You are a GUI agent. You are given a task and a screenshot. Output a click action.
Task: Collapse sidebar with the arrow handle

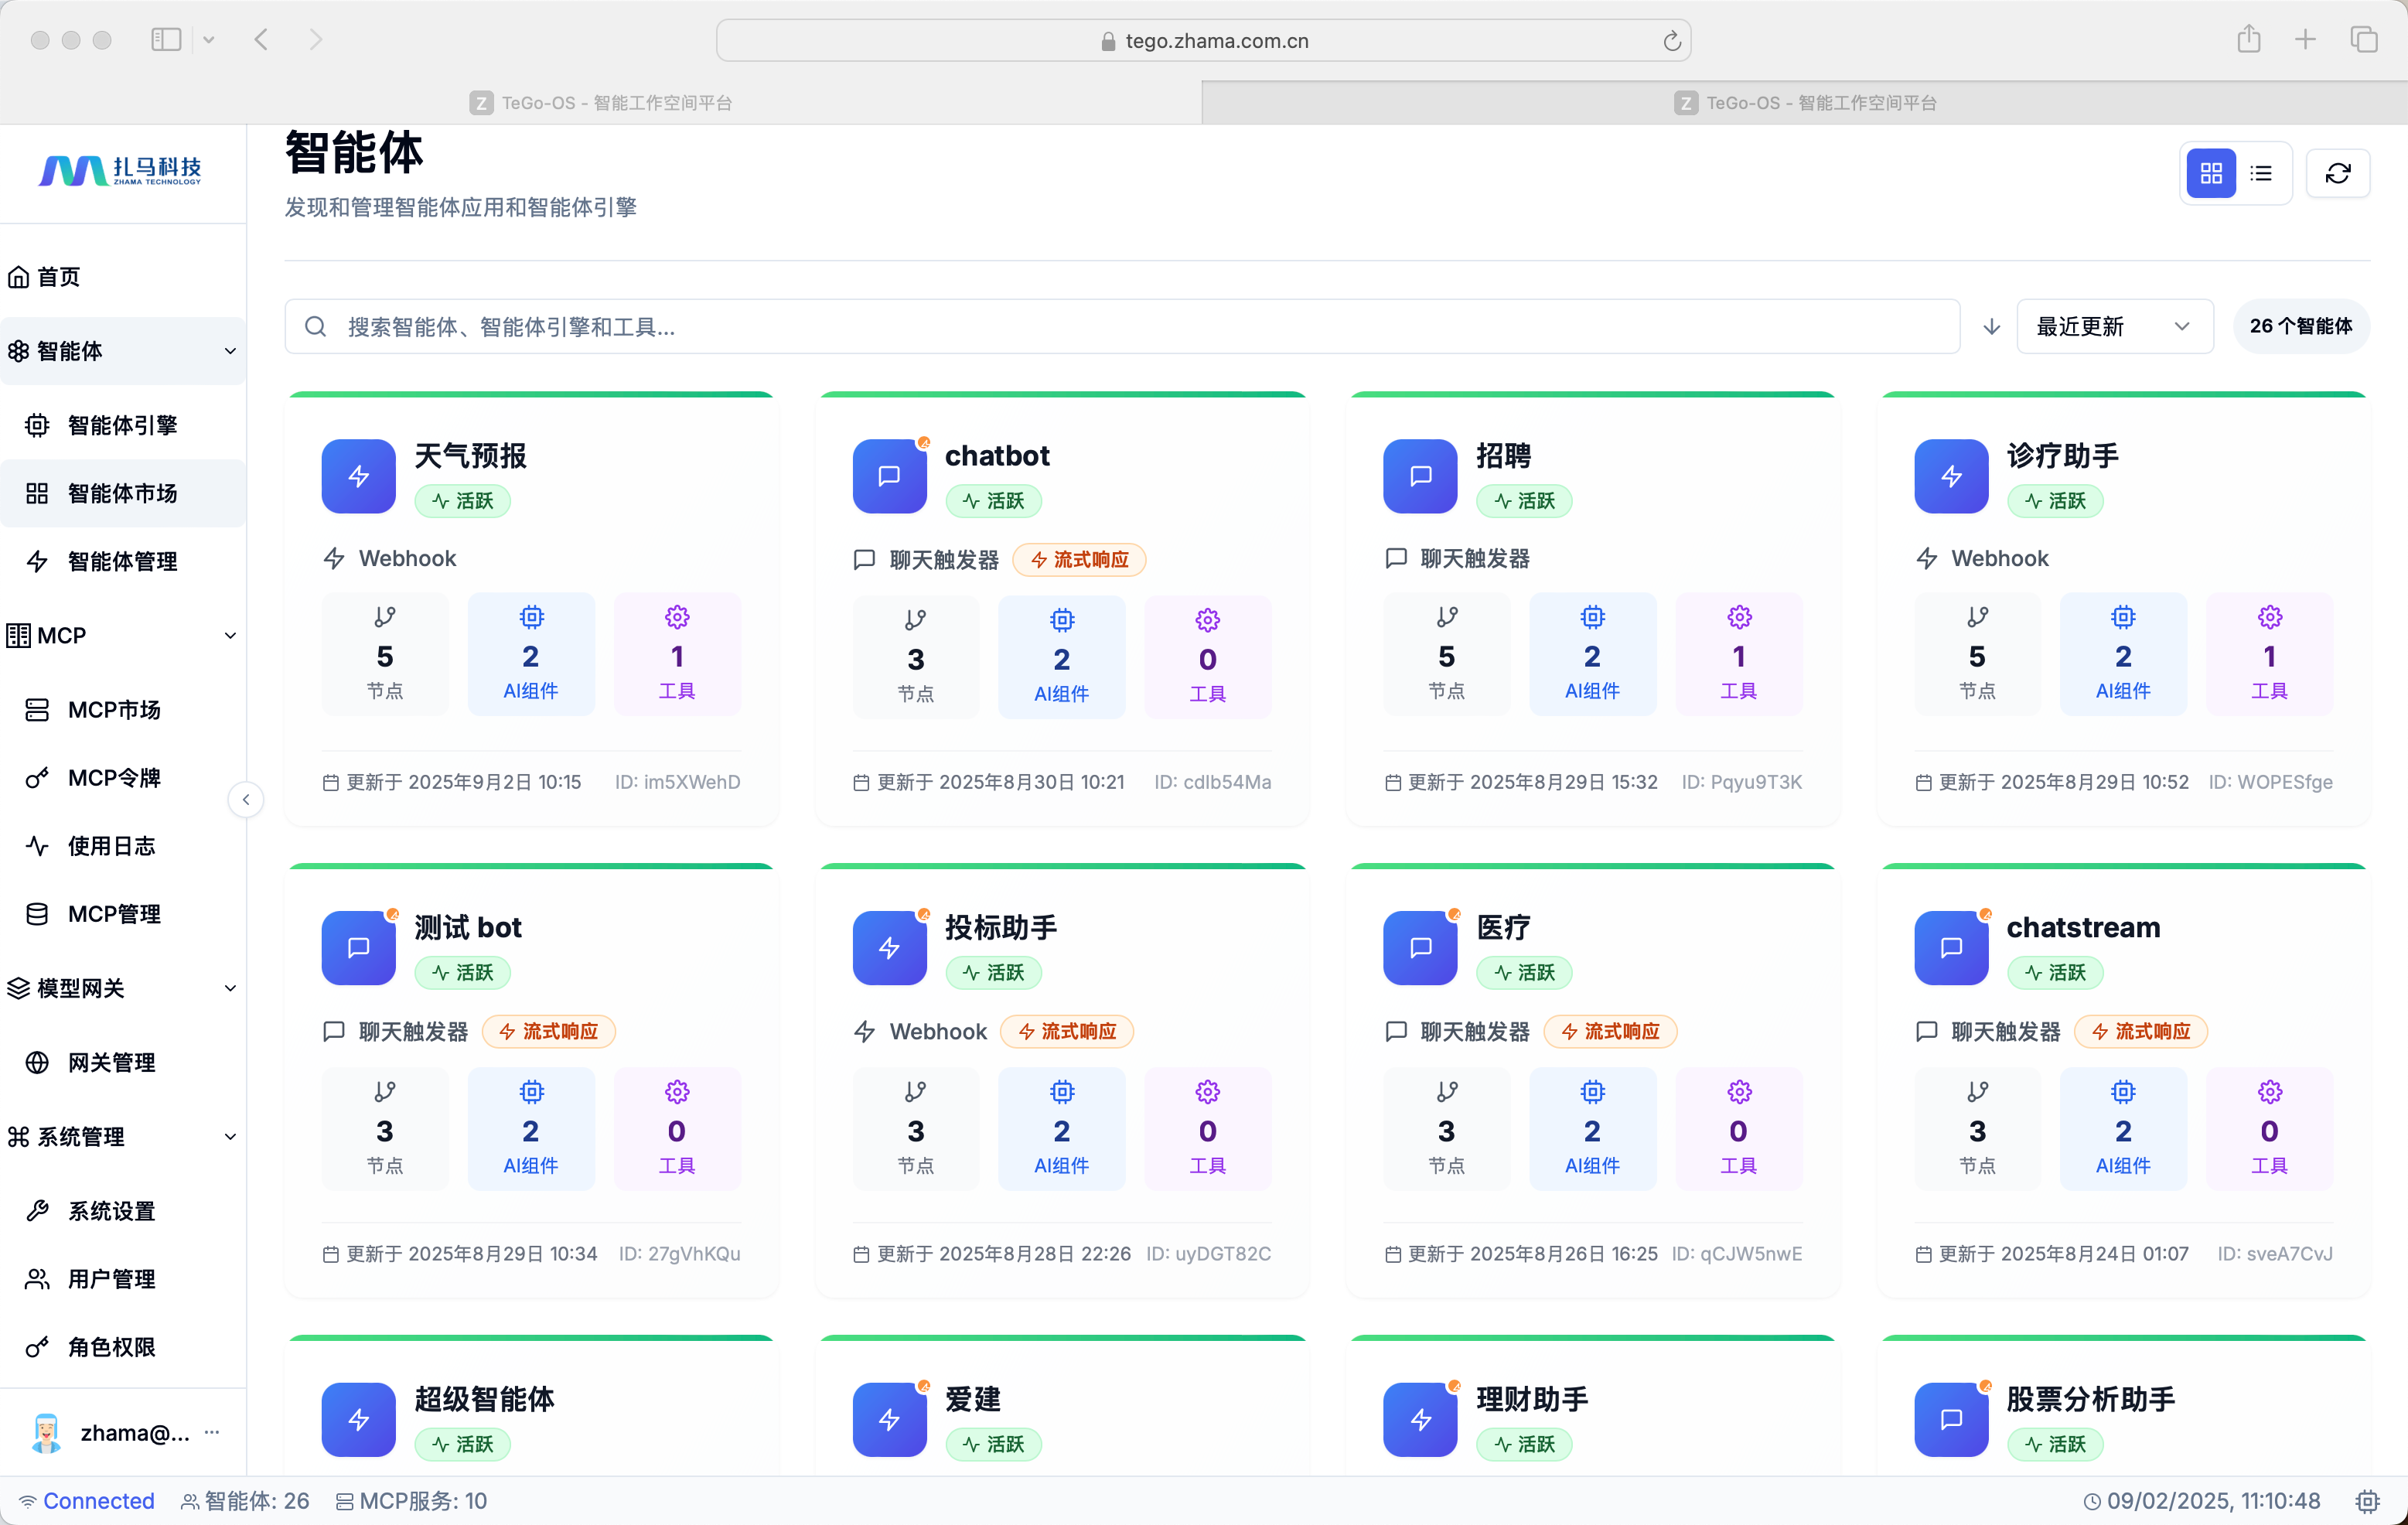pyautogui.click(x=246, y=799)
